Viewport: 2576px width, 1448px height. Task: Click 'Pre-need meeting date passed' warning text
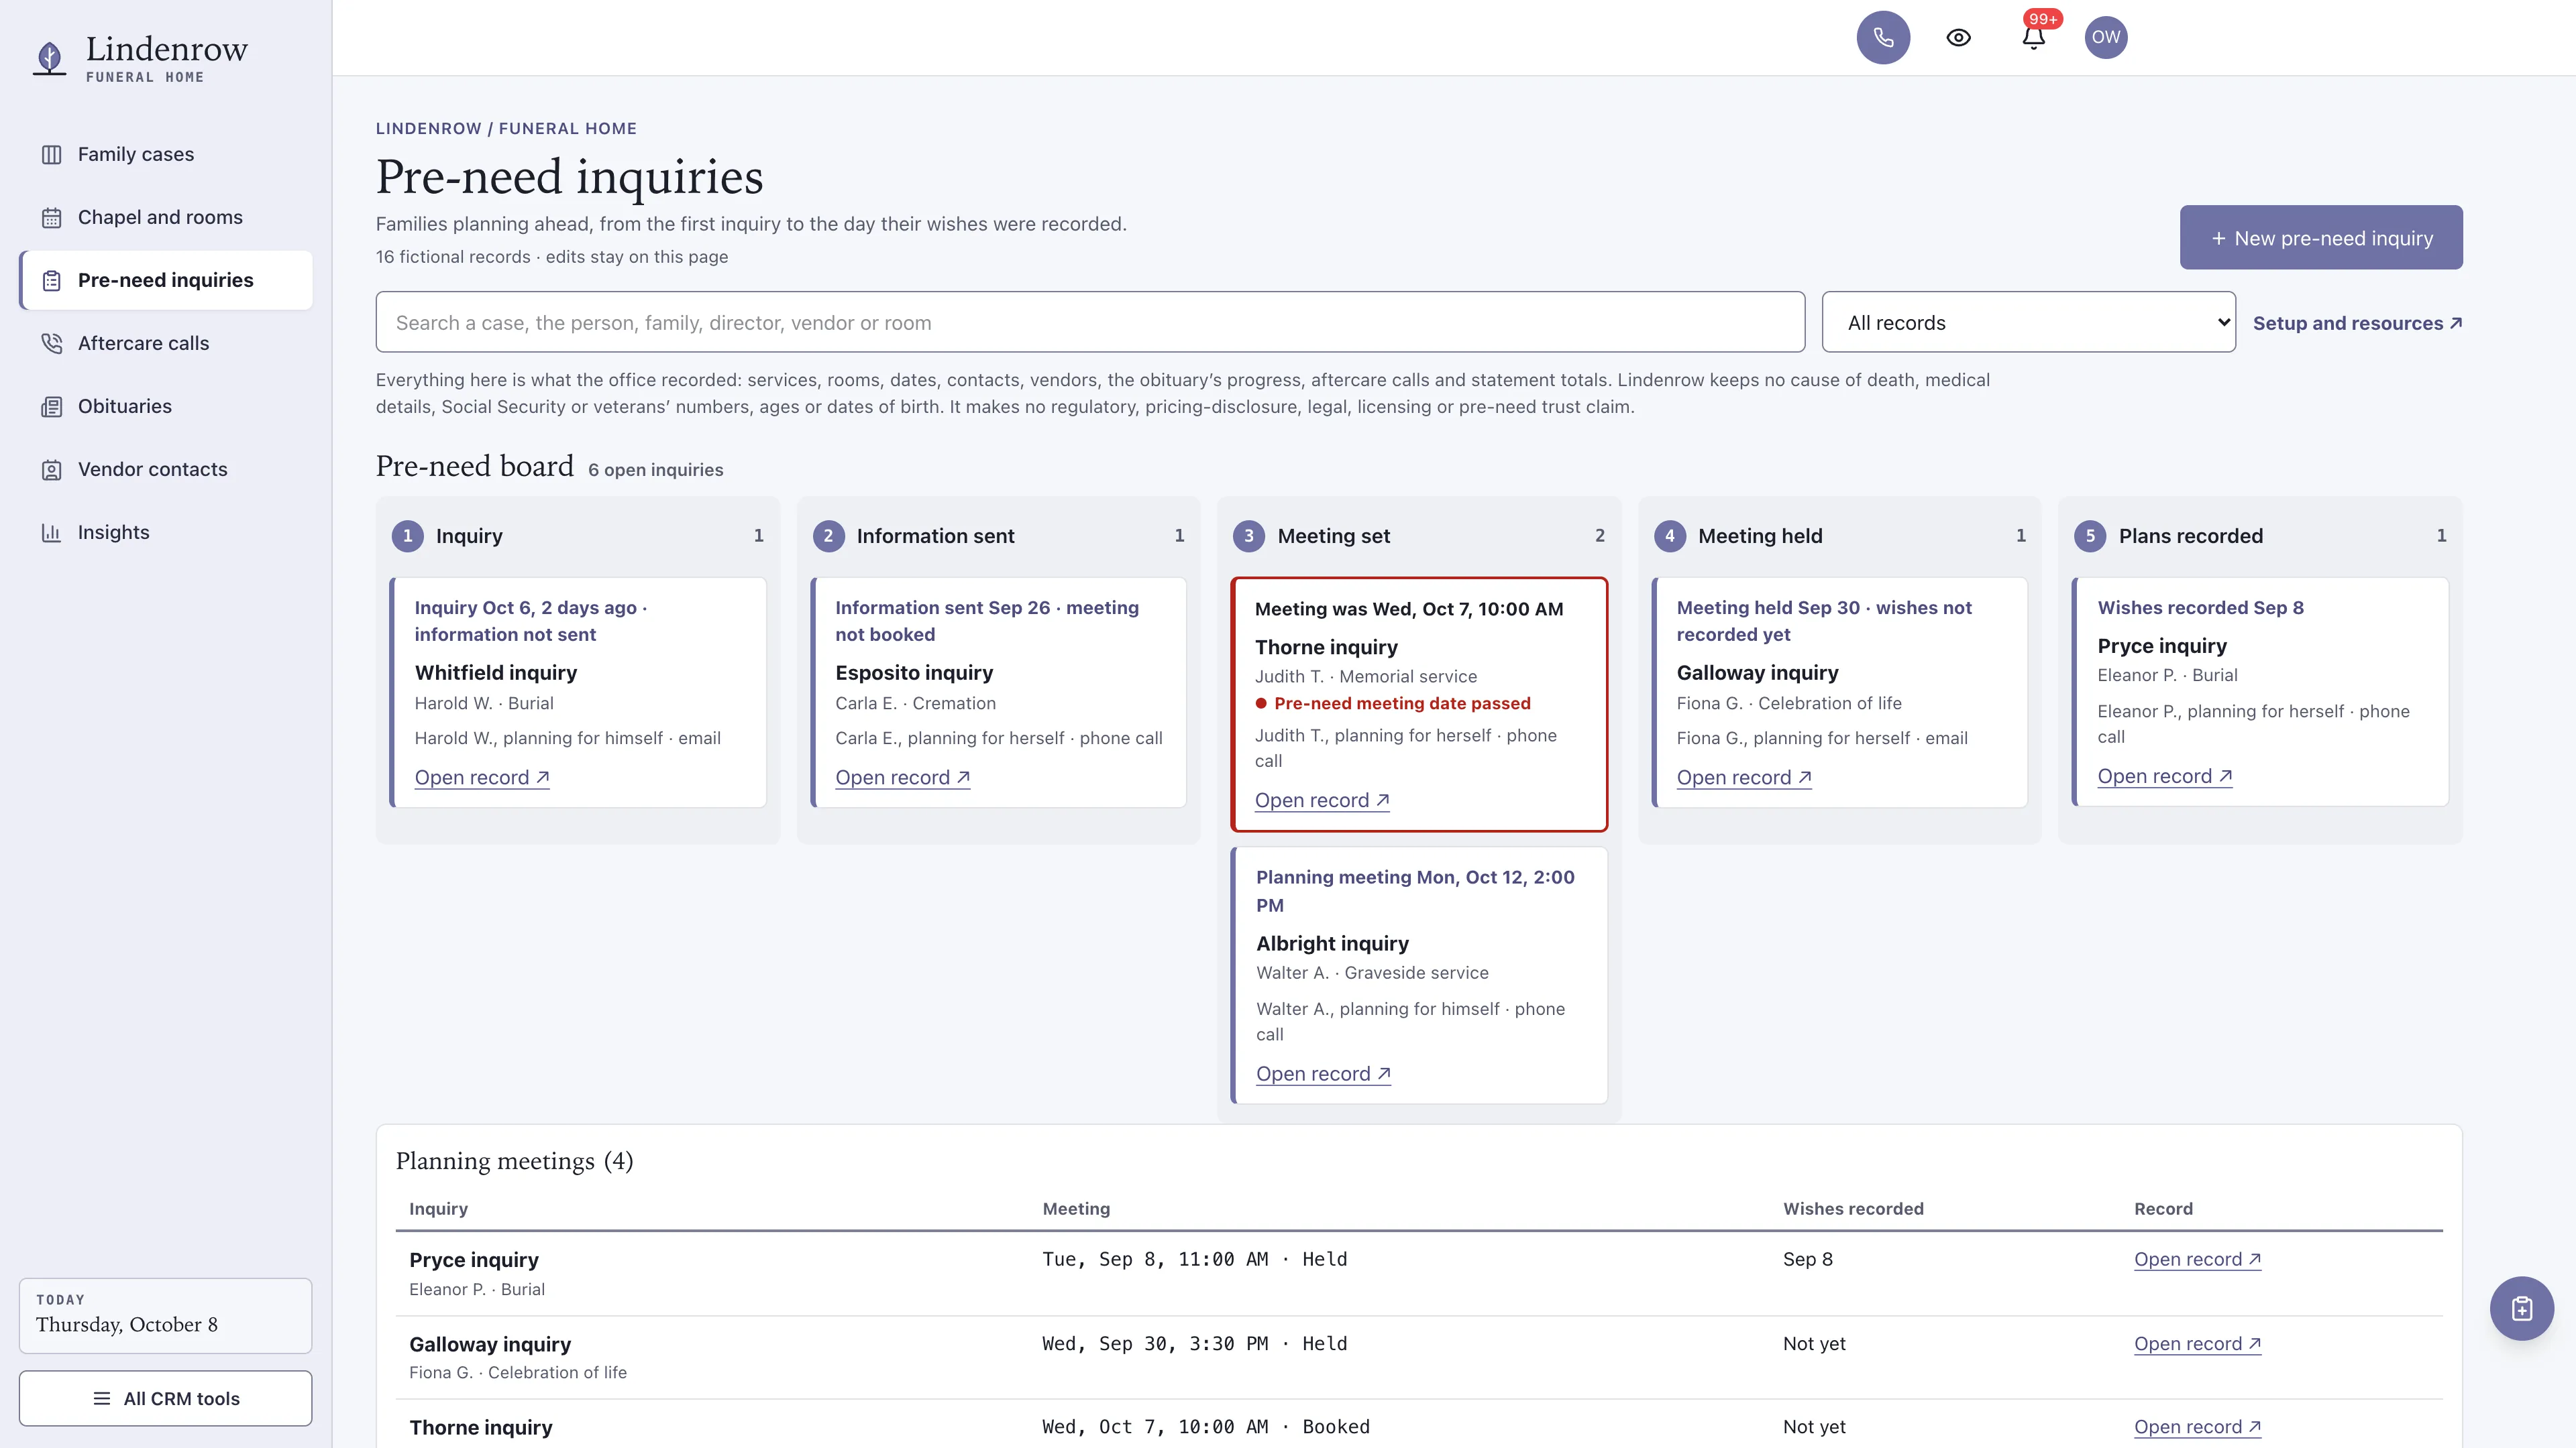point(1402,703)
